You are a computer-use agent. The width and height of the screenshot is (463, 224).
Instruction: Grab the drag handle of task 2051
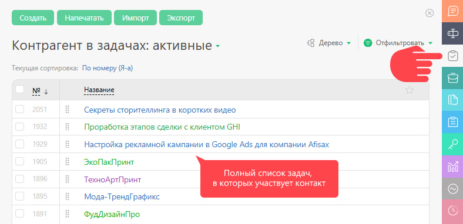[x=67, y=110]
